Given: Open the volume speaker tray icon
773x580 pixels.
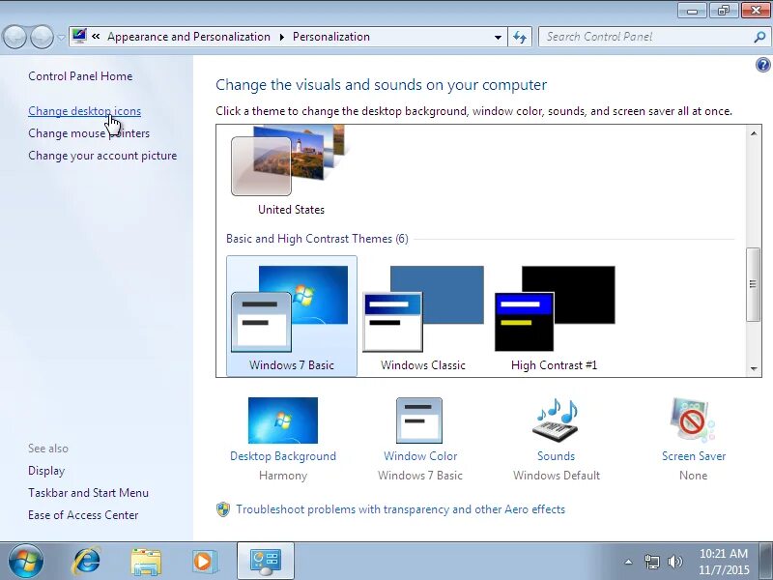Looking at the screenshot, I should coord(674,562).
